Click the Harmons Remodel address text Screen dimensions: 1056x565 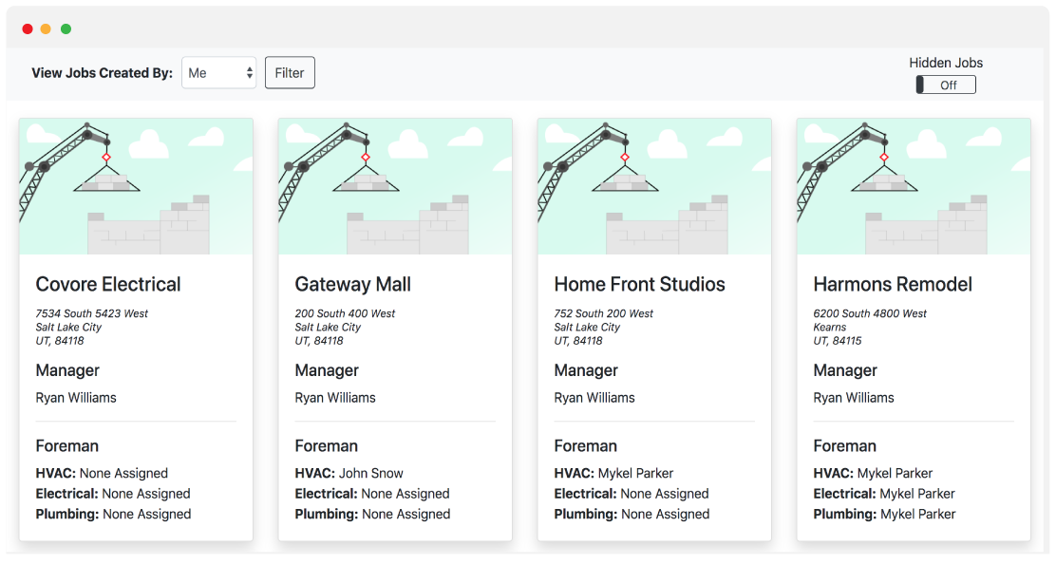pyautogui.click(x=870, y=327)
